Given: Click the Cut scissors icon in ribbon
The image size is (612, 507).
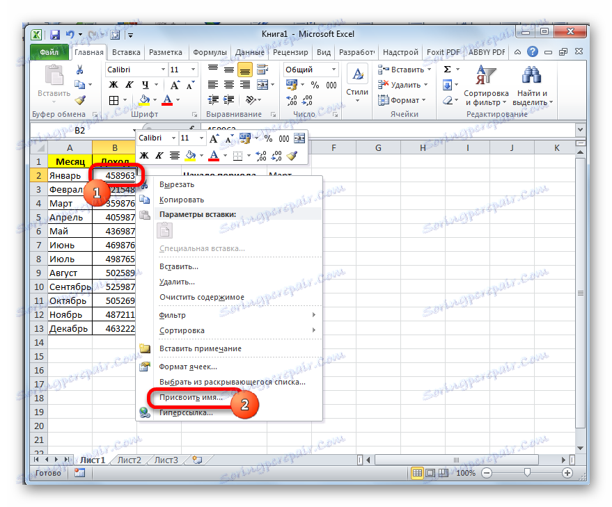Looking at the screenshot, I should point(79,70).
